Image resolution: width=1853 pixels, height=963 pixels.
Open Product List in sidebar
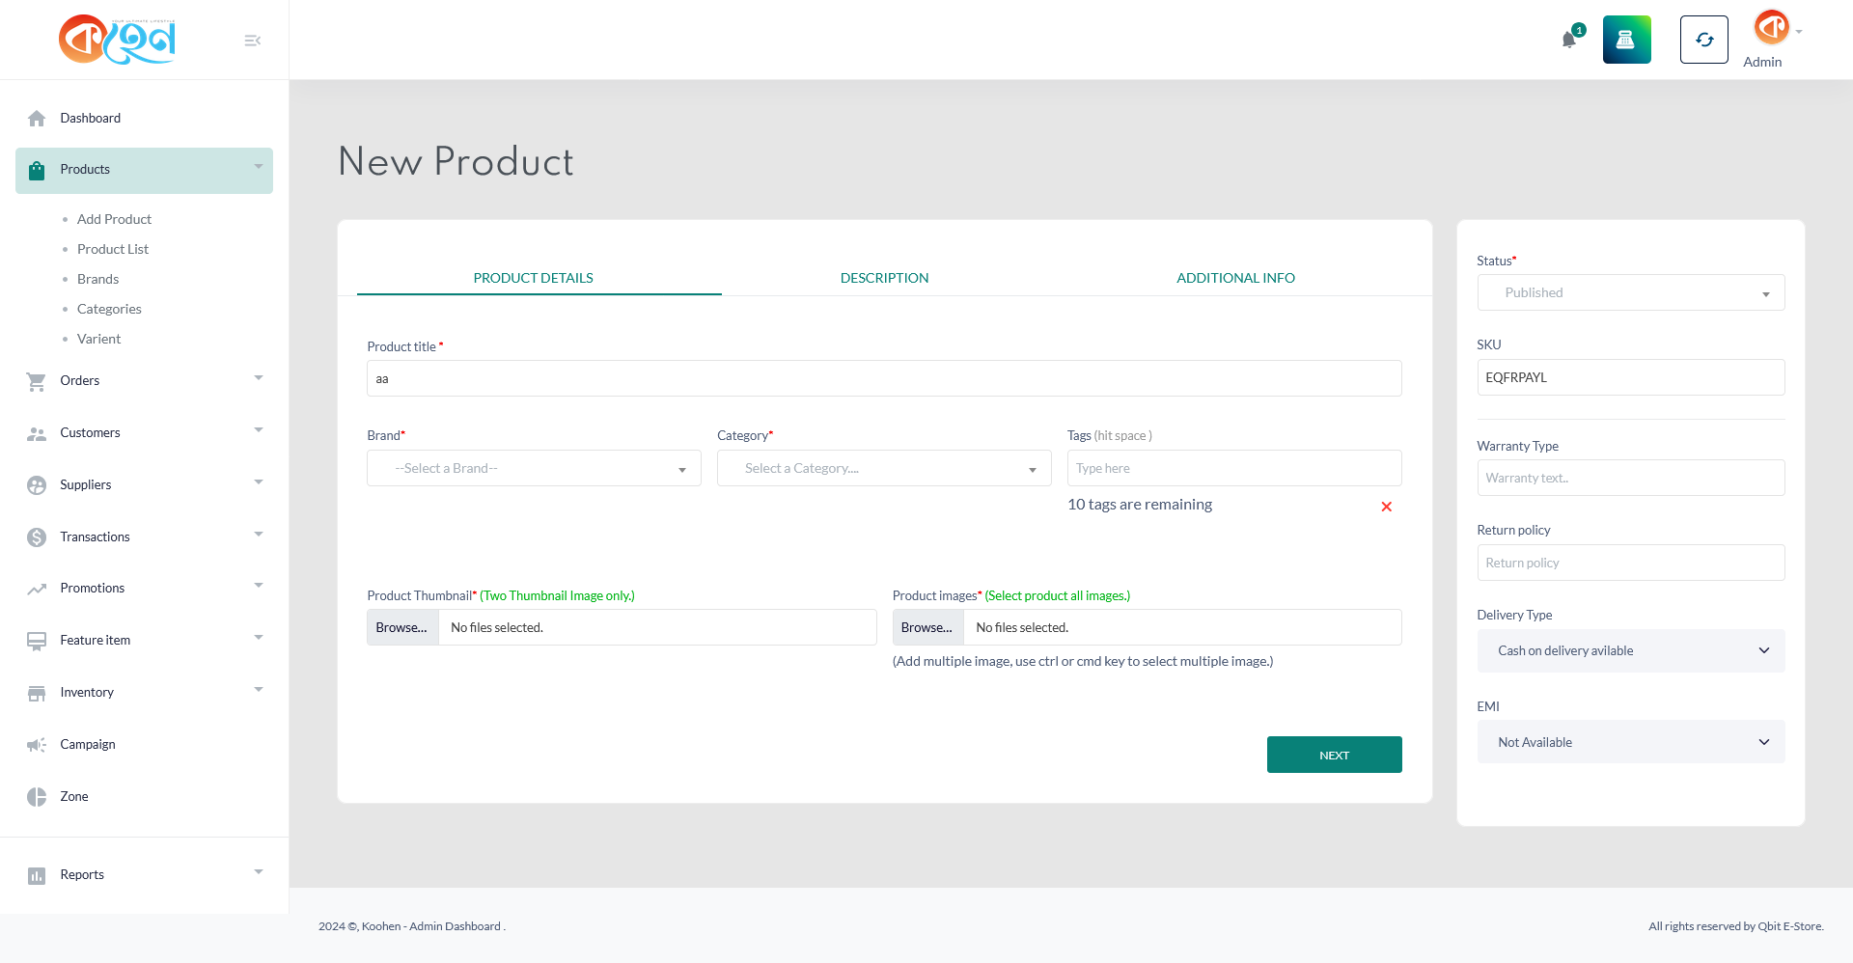(113, 249)
